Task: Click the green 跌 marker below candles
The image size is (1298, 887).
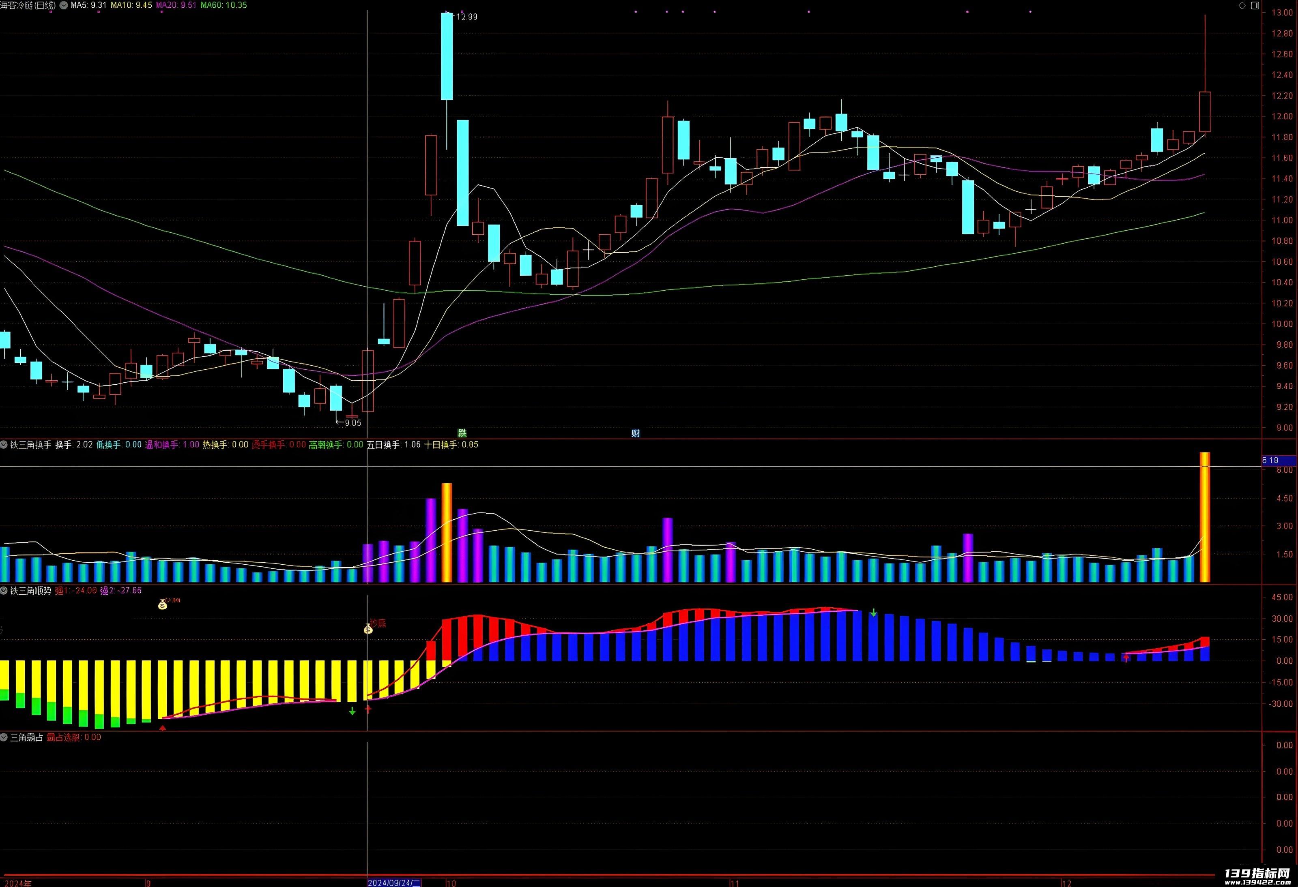Action: pos(462,433)
